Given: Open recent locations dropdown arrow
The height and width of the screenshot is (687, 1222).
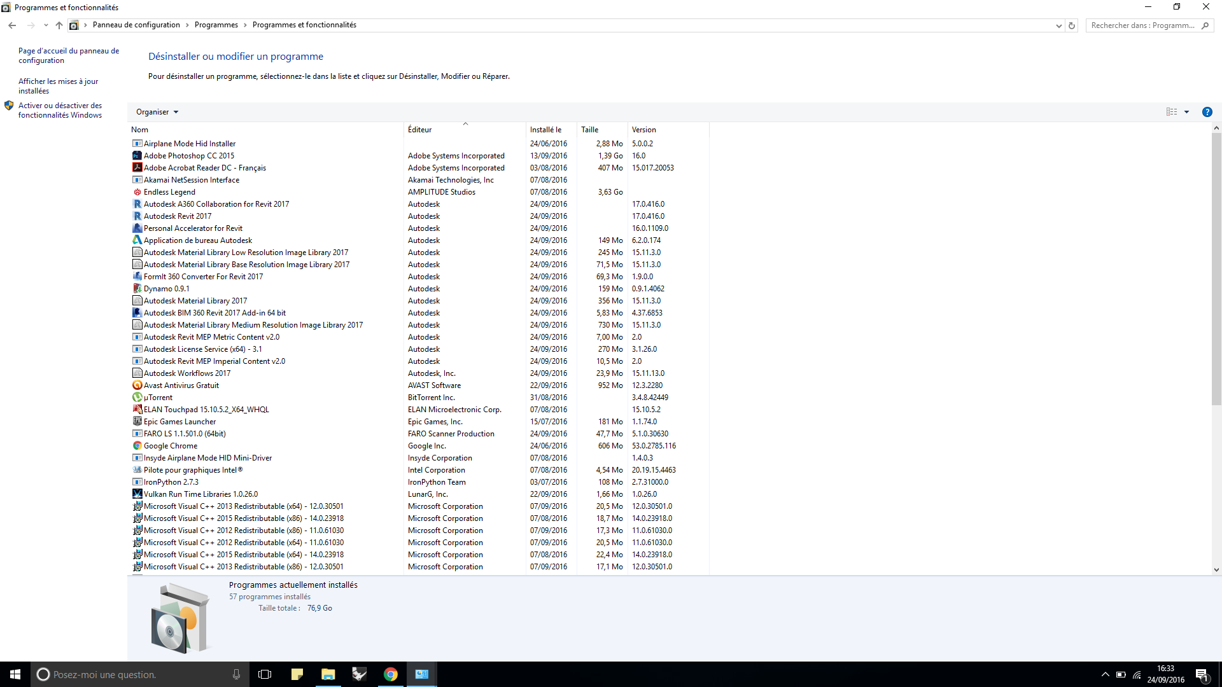Looking at the screenshot, I should (x=46, y=25).
